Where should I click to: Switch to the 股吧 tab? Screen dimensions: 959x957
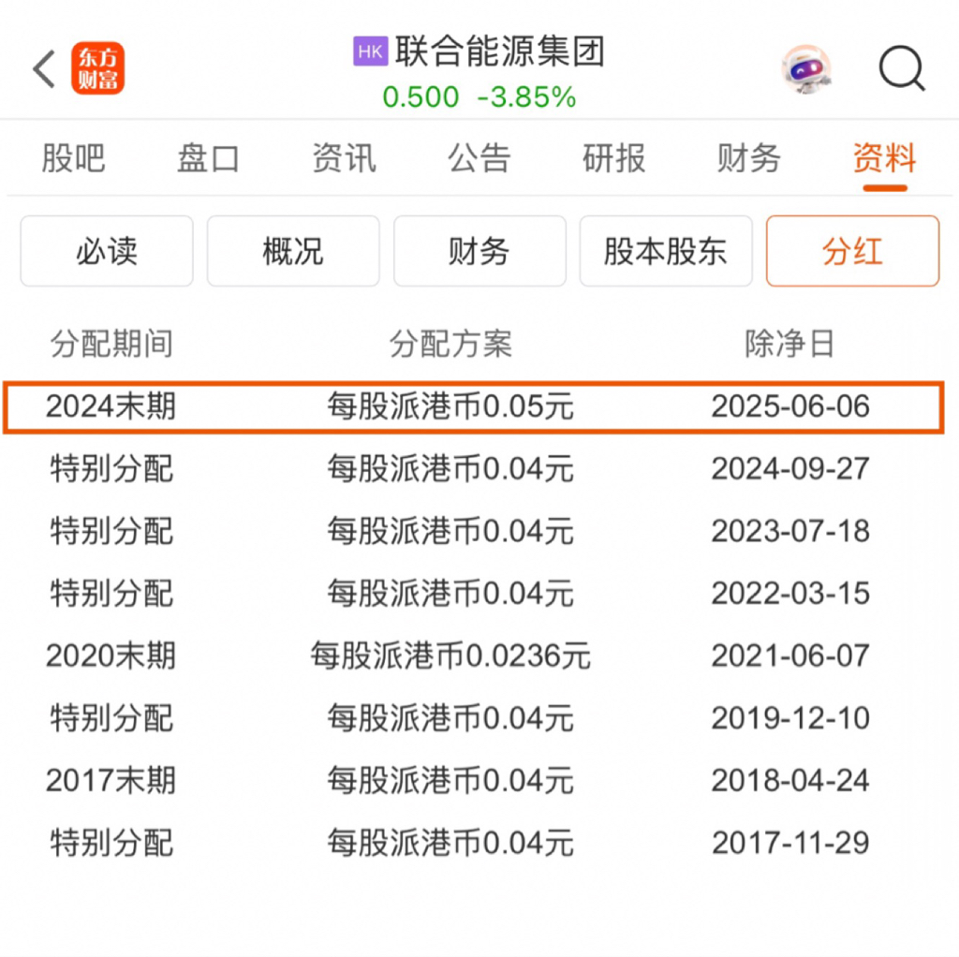(x=73, y=158)
